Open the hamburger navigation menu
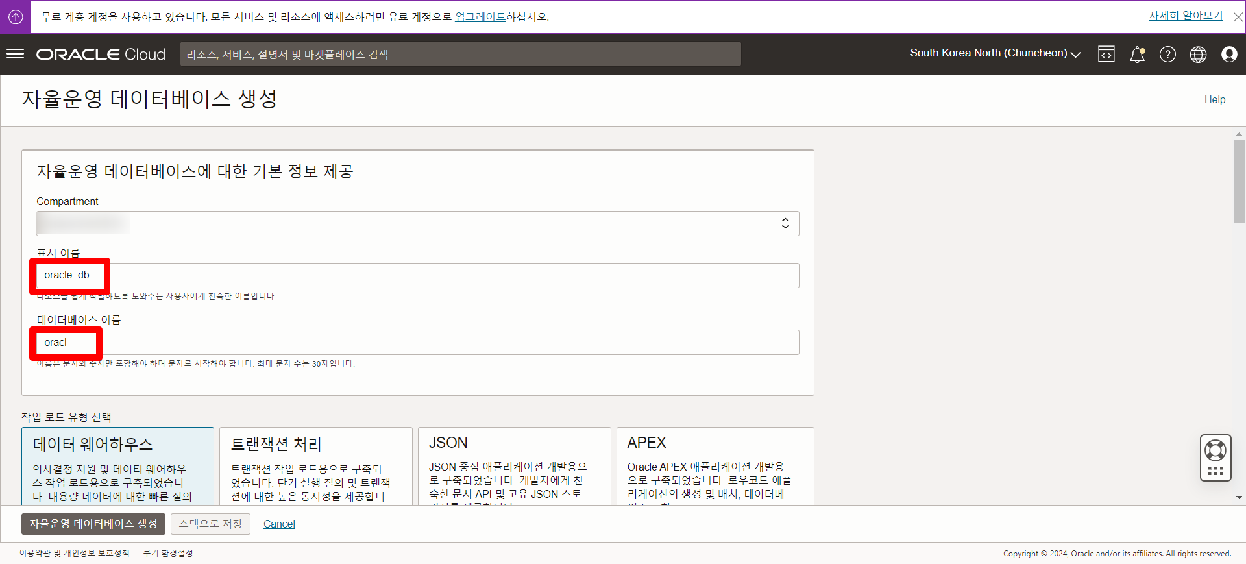Screen dimensions: 1246x564 (15, 54)
